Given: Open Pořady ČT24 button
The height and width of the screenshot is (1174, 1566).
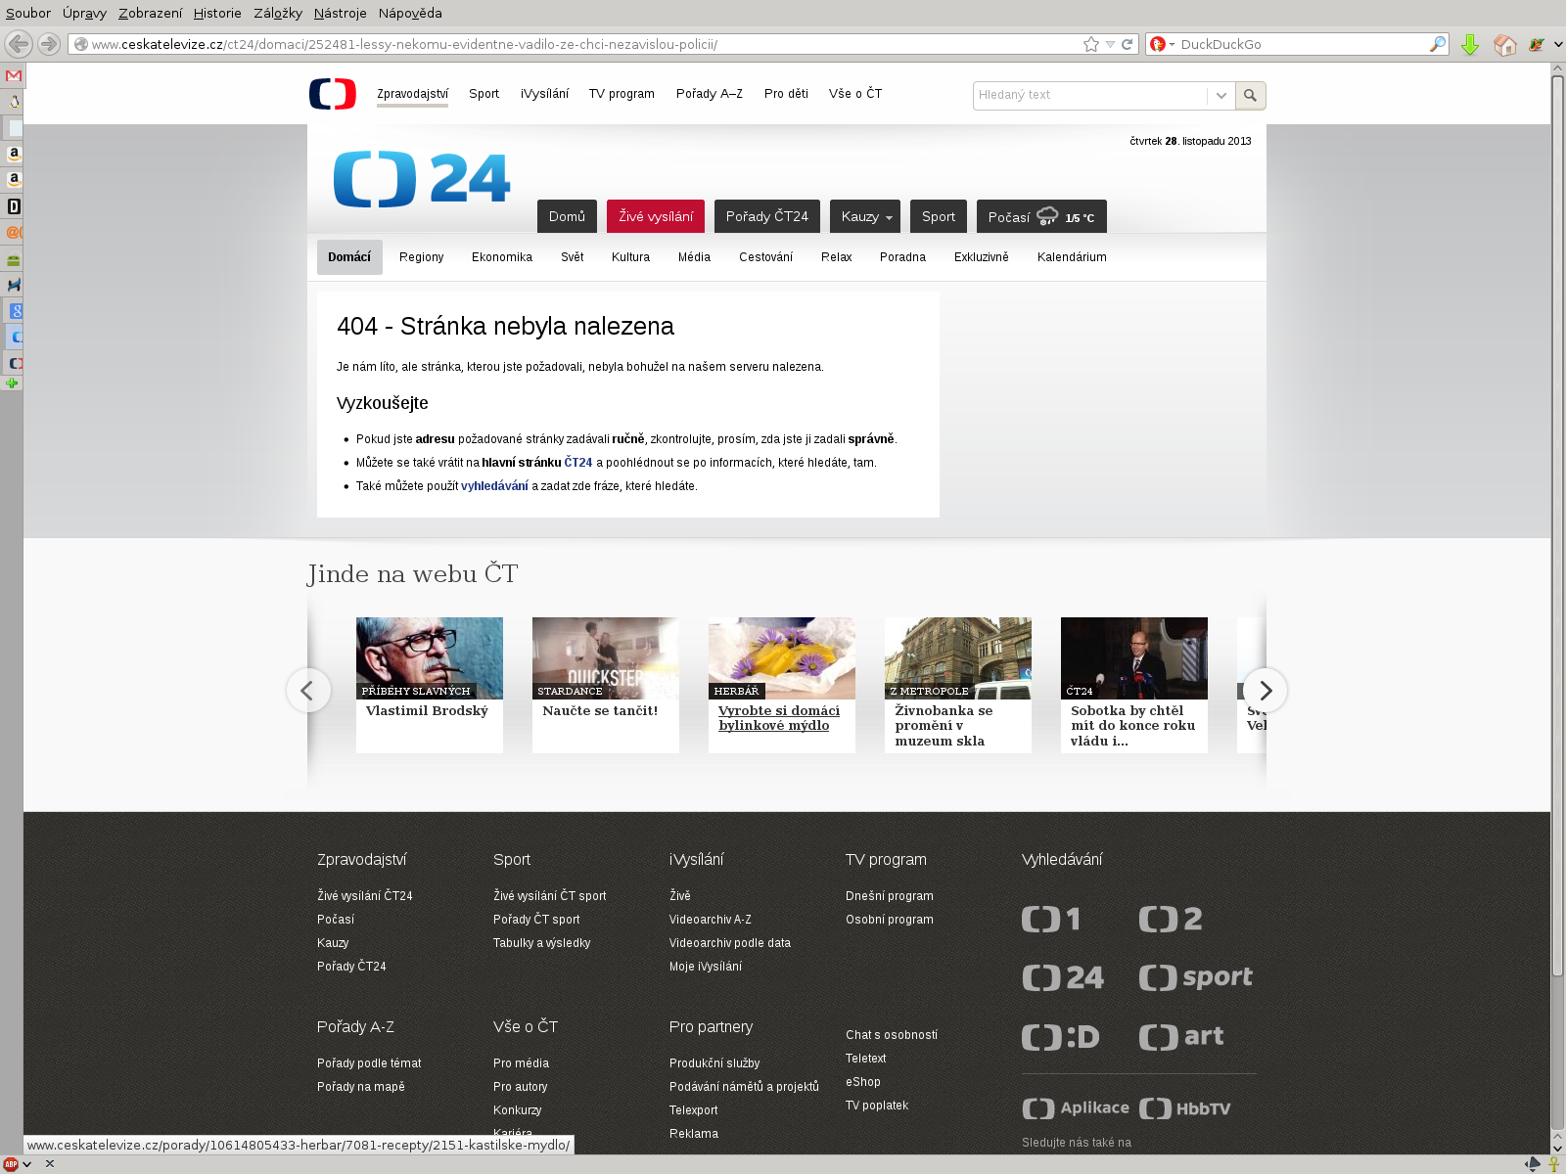Looking at the screenshot, I should [767, 216].
